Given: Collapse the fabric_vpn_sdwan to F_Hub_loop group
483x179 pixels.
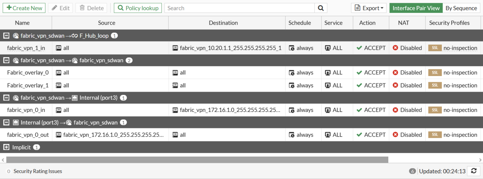Looking at the screenshot, I should 6,36.
